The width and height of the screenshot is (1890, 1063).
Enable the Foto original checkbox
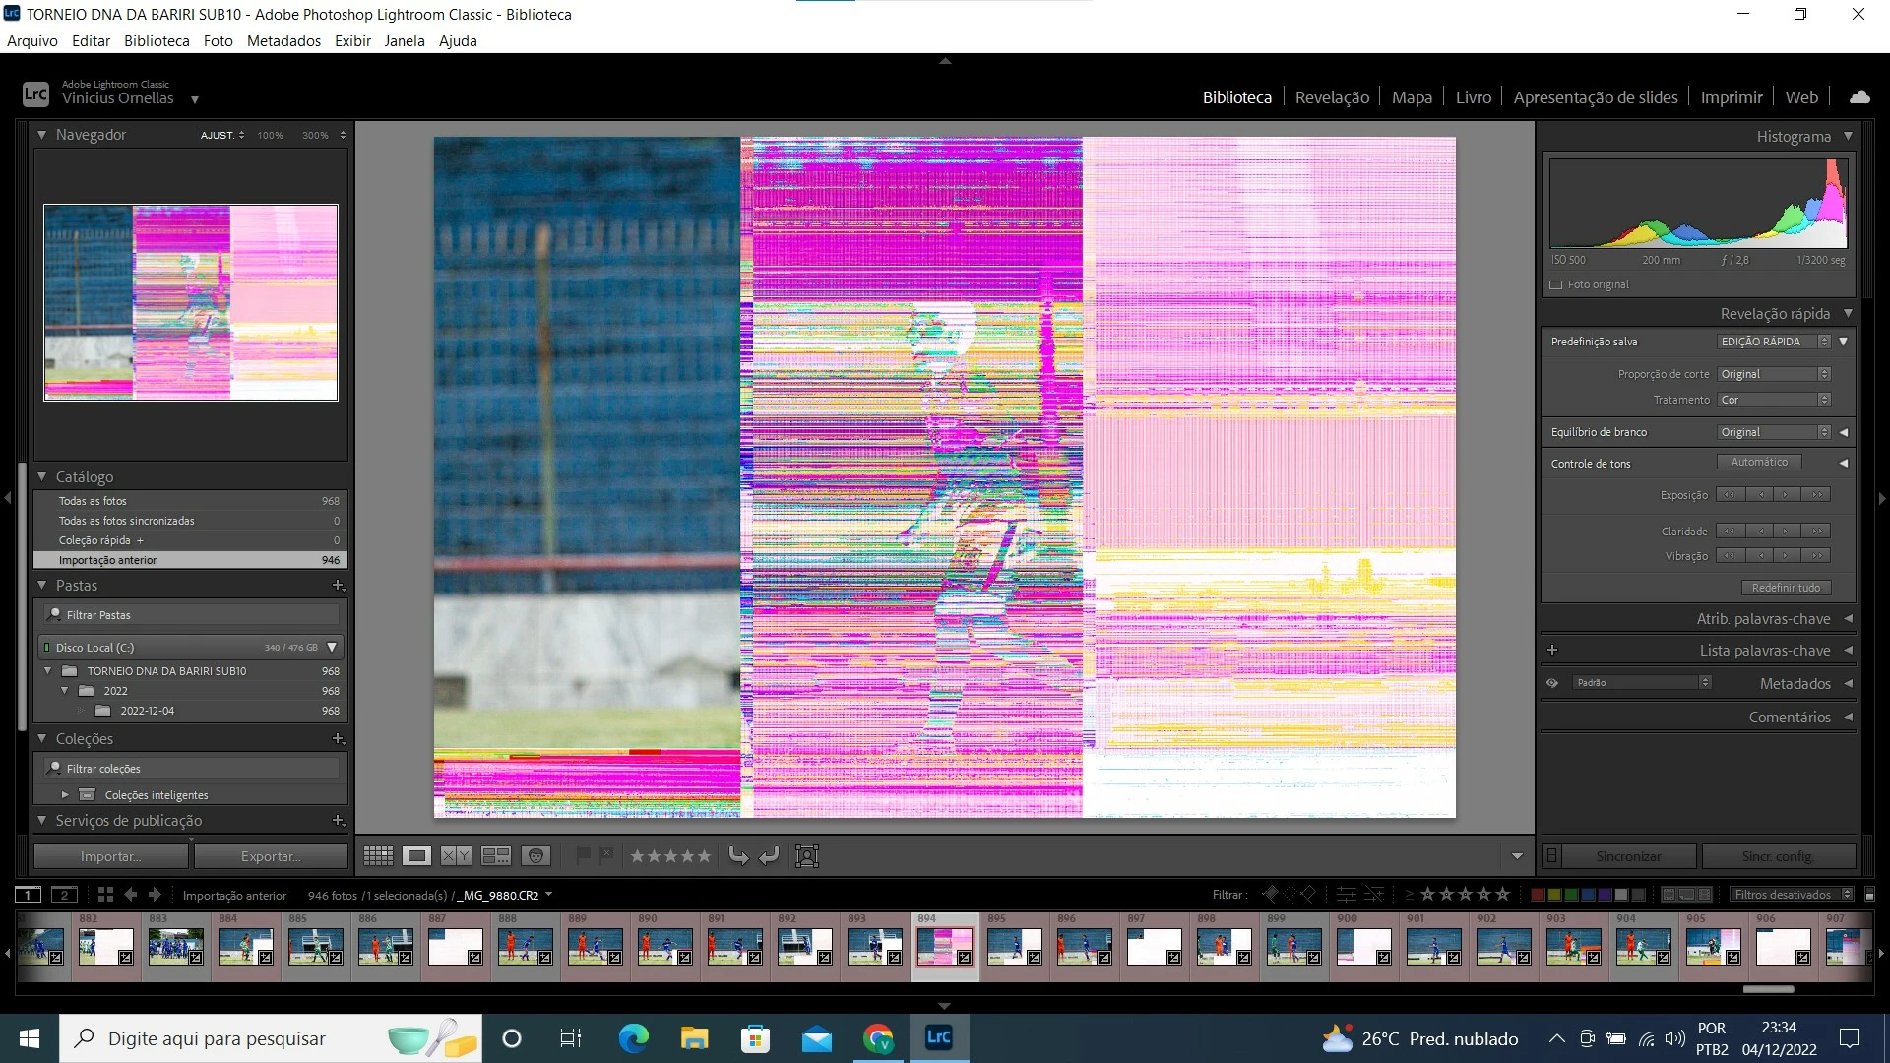[1556, 285]
